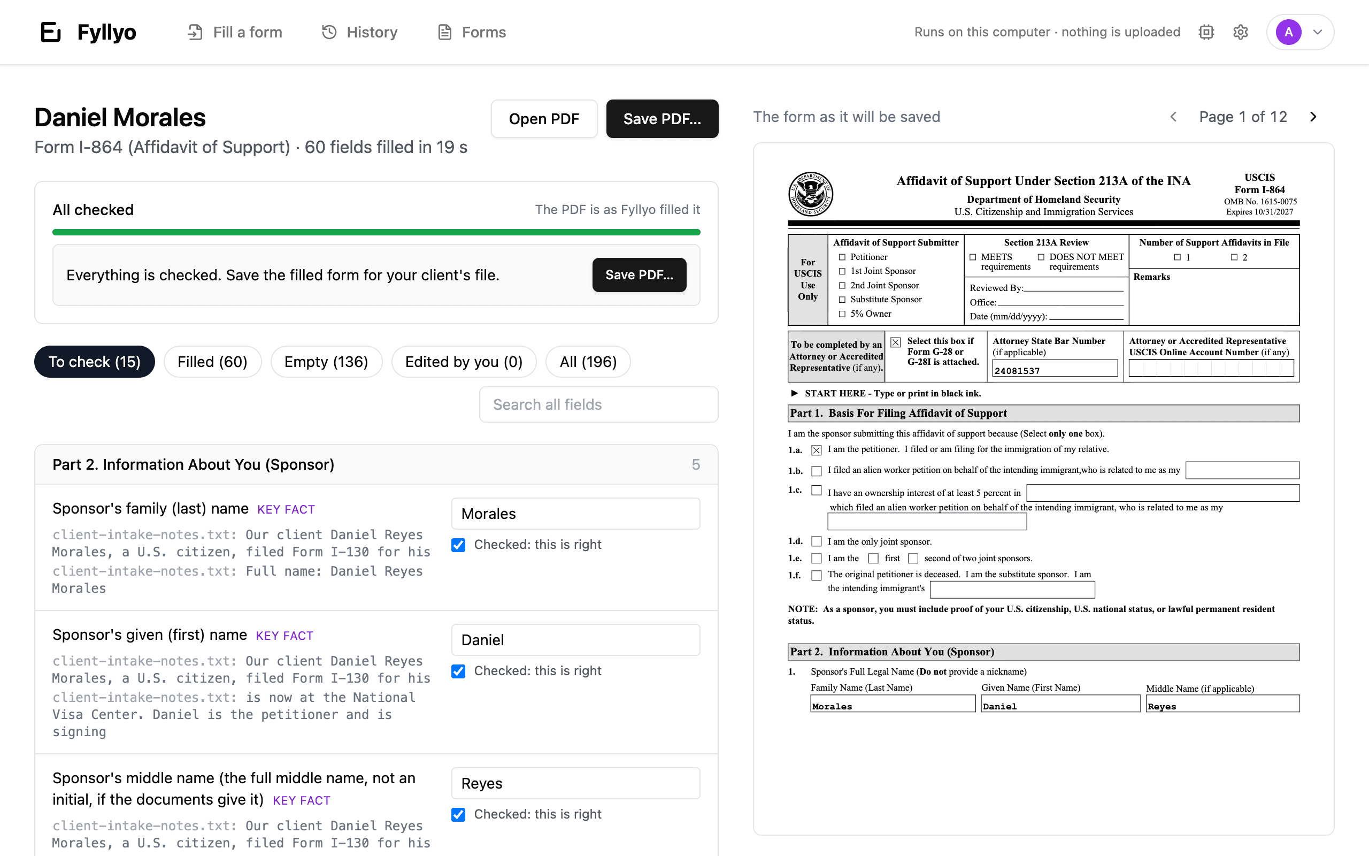Viewport: 1369px width, 856px height.
Task: Toggle checkbox 1.a. I am the petitioner
Action: click(816, 450)
